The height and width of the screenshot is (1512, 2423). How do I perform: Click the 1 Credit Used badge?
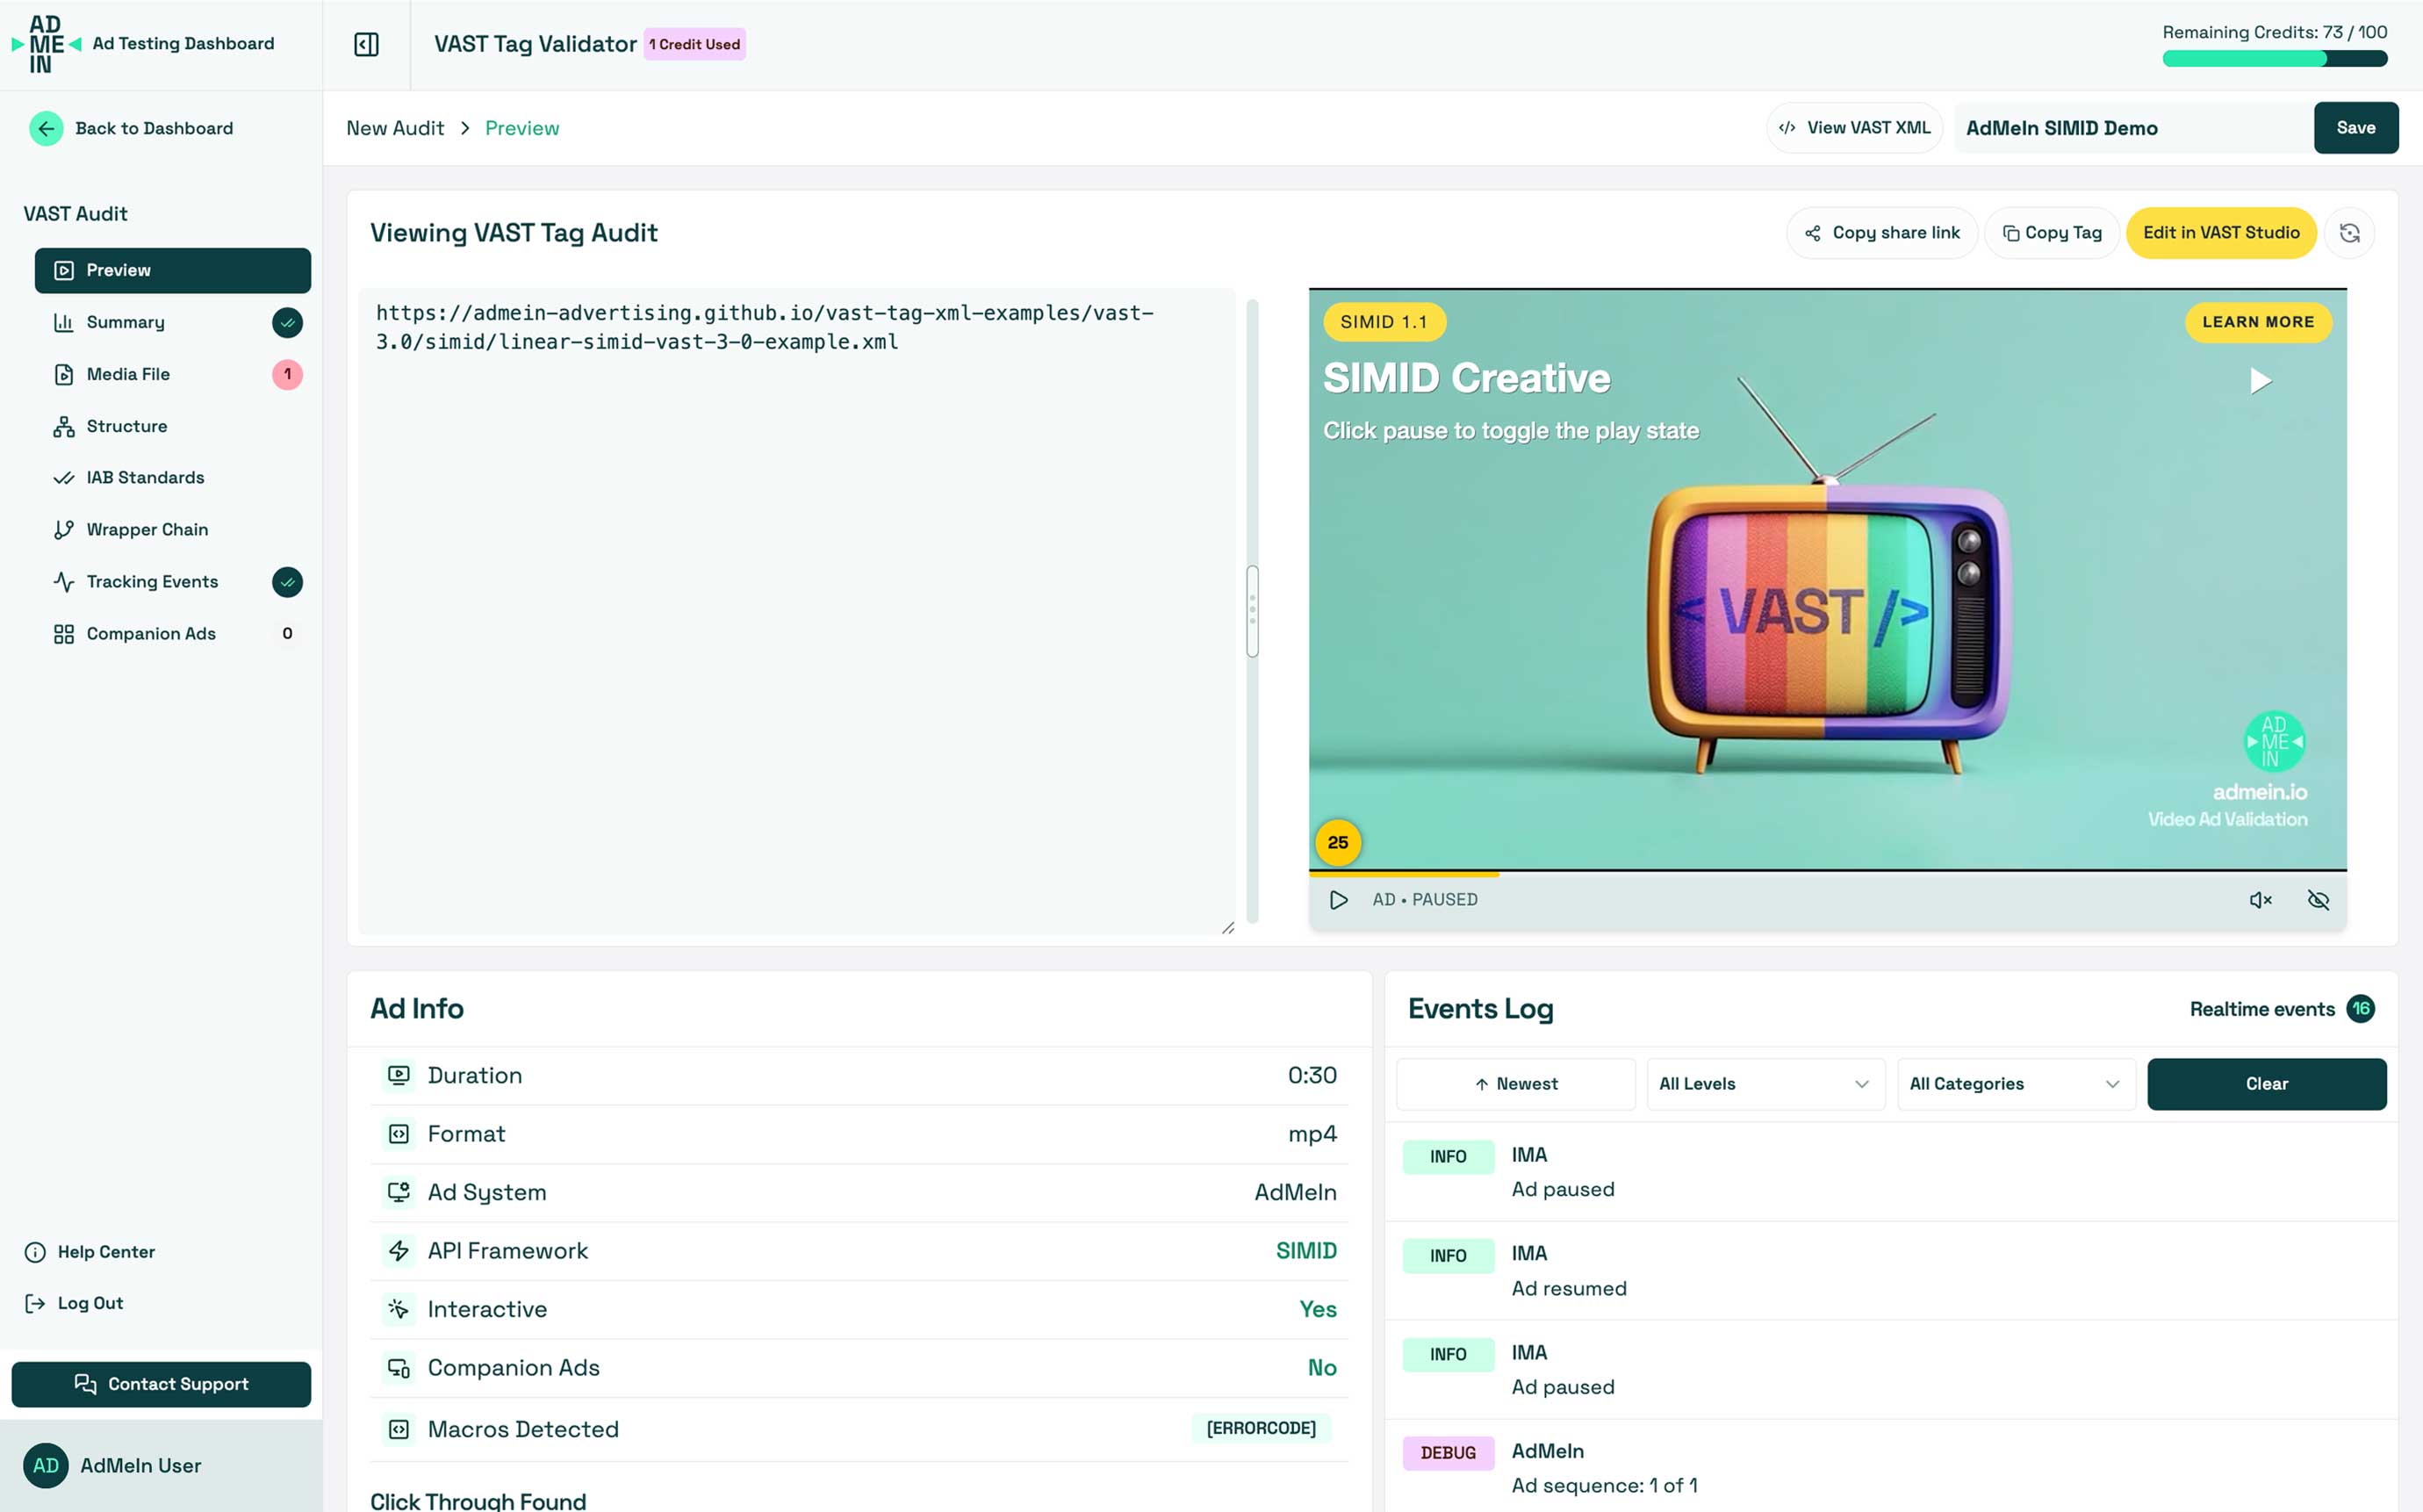click(x=694, y=44)
